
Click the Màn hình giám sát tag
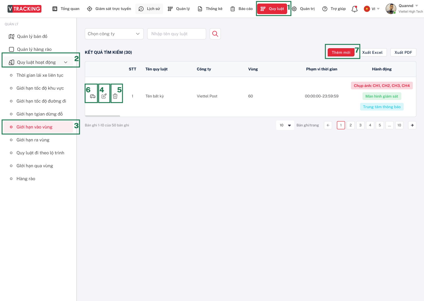382,96
